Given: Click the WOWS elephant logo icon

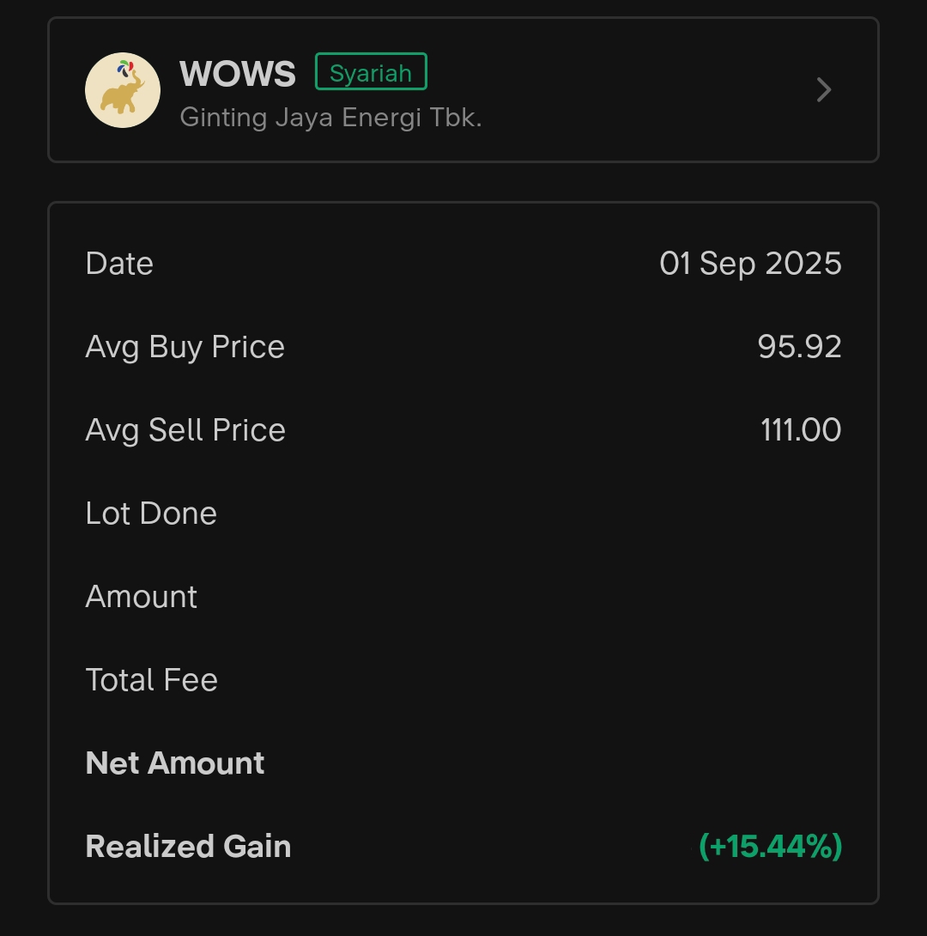Looking at the screenshot, I should [123, 90].
